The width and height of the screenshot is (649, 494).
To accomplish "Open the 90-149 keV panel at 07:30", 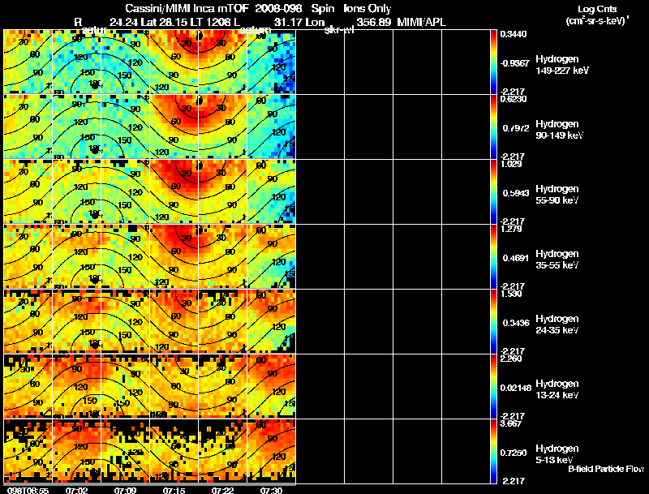I will point(271,127).
